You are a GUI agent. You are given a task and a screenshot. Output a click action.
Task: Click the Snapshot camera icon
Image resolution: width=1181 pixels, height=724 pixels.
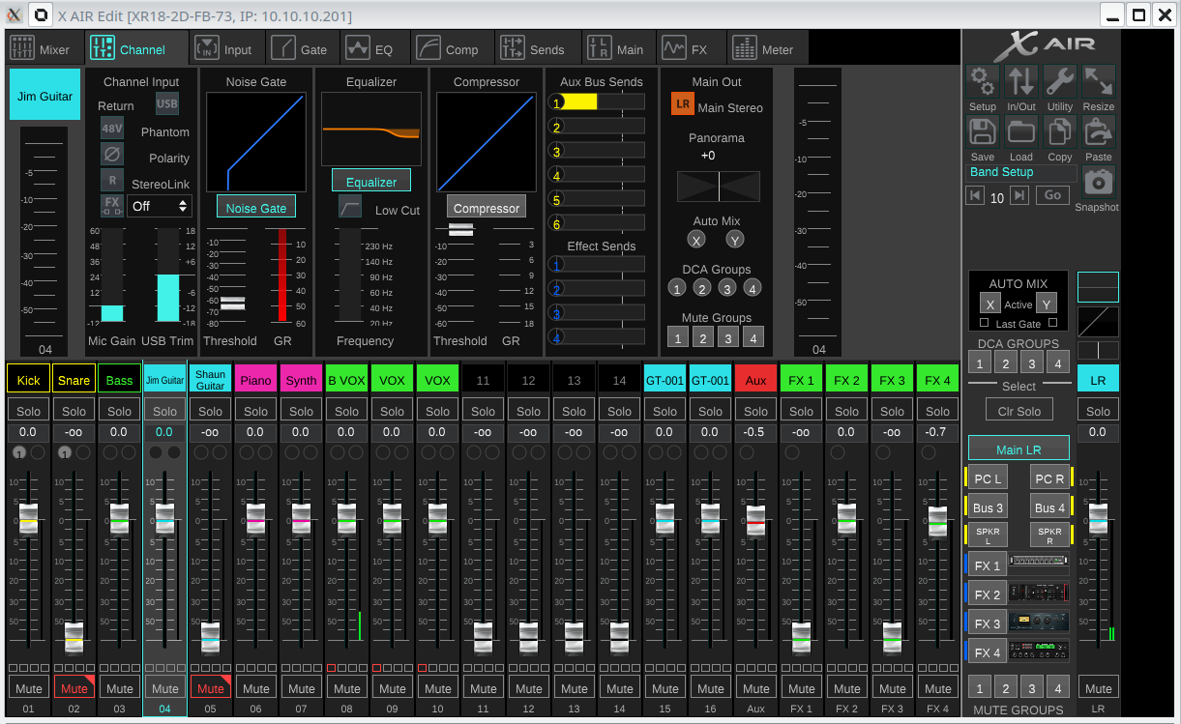coord(1098,183)
